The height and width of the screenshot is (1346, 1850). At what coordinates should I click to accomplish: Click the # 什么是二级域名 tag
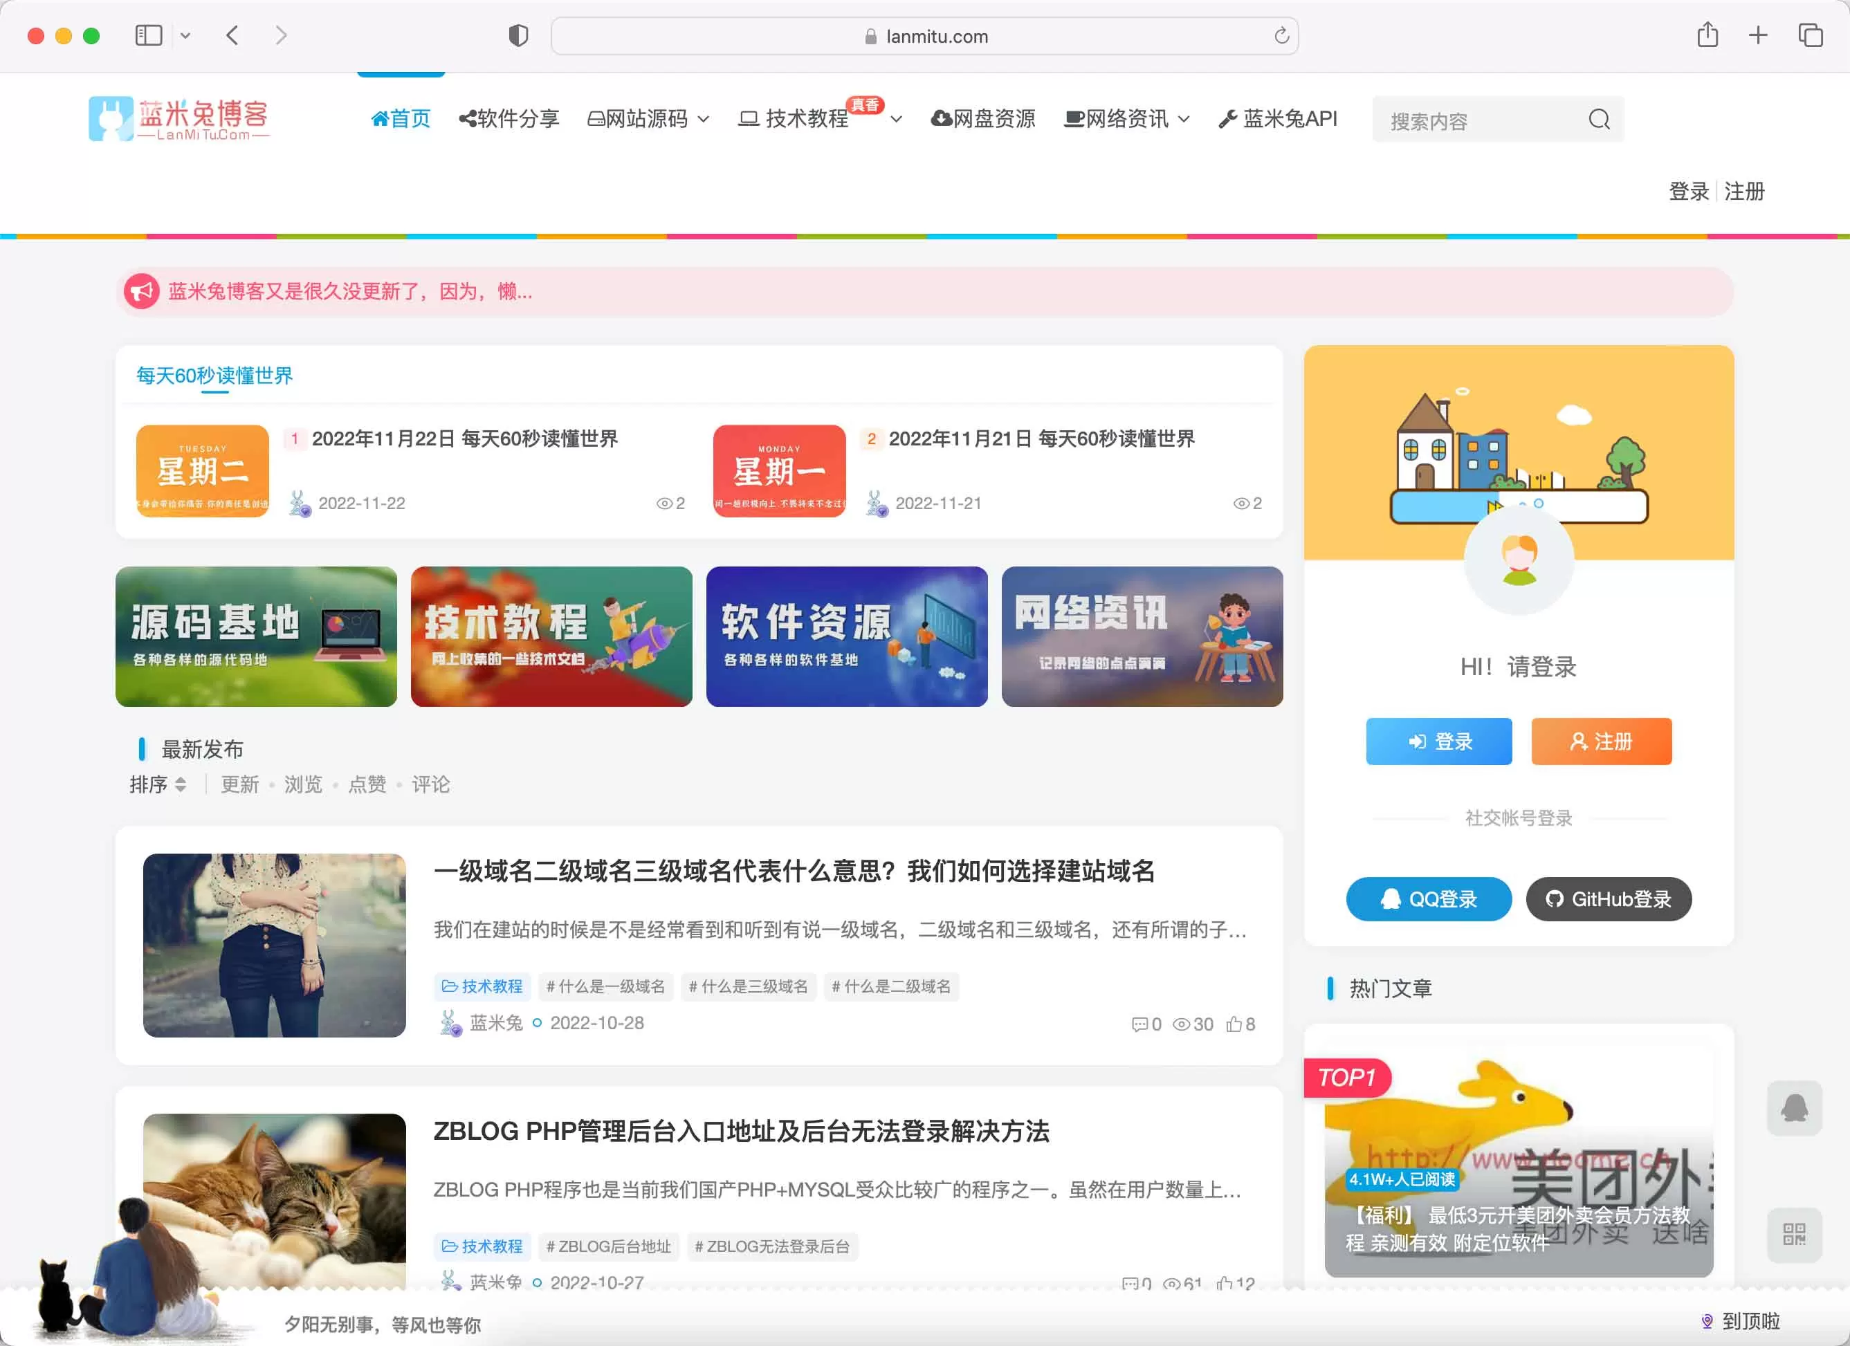[890, 986]
